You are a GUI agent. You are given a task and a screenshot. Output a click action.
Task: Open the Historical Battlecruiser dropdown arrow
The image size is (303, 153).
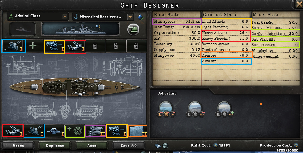[x=130, y=17]
